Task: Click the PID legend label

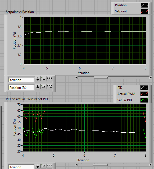Action: (120, 88)
